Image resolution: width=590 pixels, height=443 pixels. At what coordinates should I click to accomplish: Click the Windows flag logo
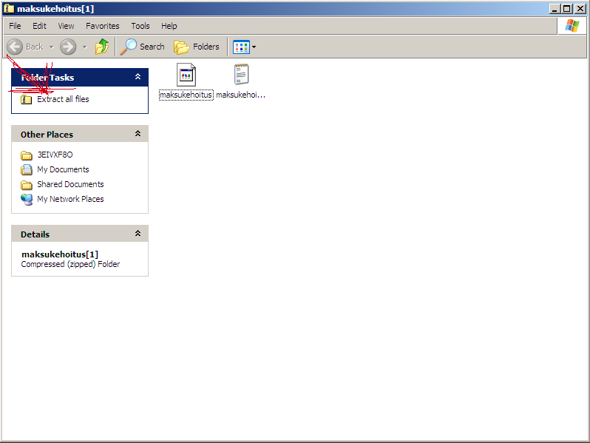tap(572, 26)
